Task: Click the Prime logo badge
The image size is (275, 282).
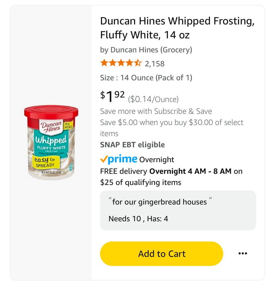Action: 122,159
